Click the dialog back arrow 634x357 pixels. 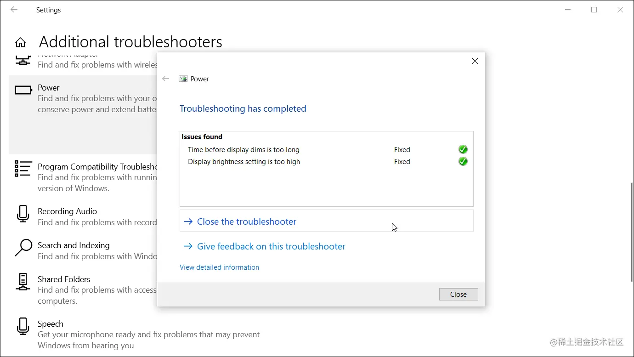[x=166, y=79]
